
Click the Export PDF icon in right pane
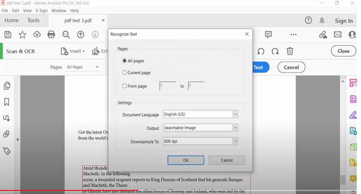click(353, 131)
